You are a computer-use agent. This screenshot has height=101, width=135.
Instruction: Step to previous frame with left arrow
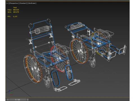[8, 100]
